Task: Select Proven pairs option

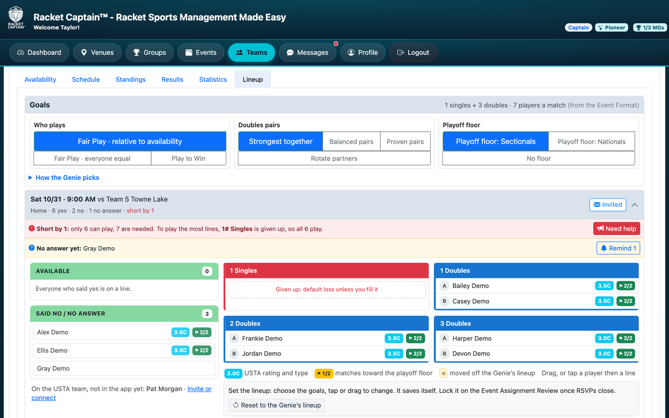Action: [x=406, y=141]
